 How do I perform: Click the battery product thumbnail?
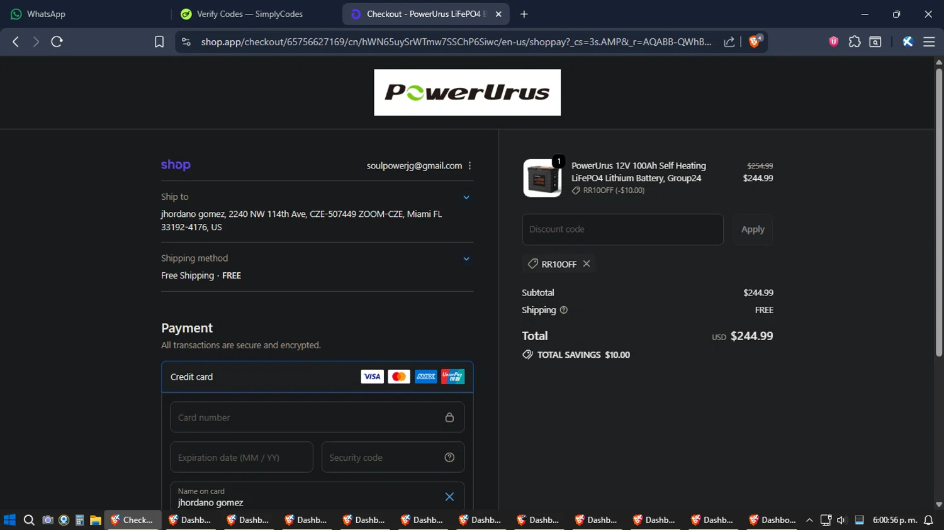click(542, 178)
